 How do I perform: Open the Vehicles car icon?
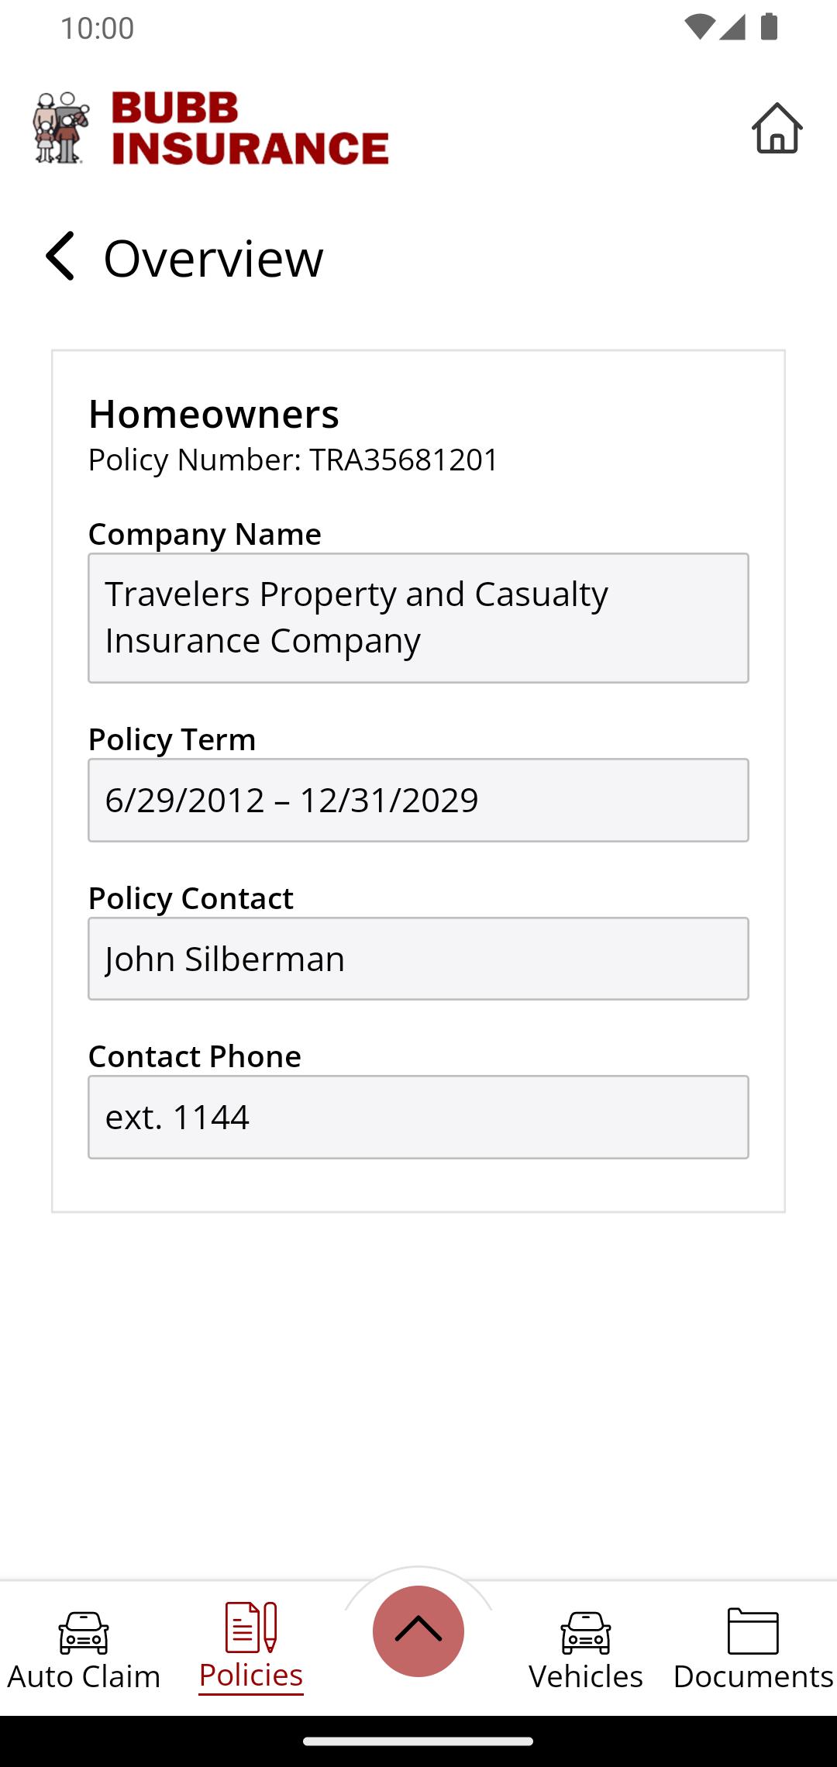586,1633
